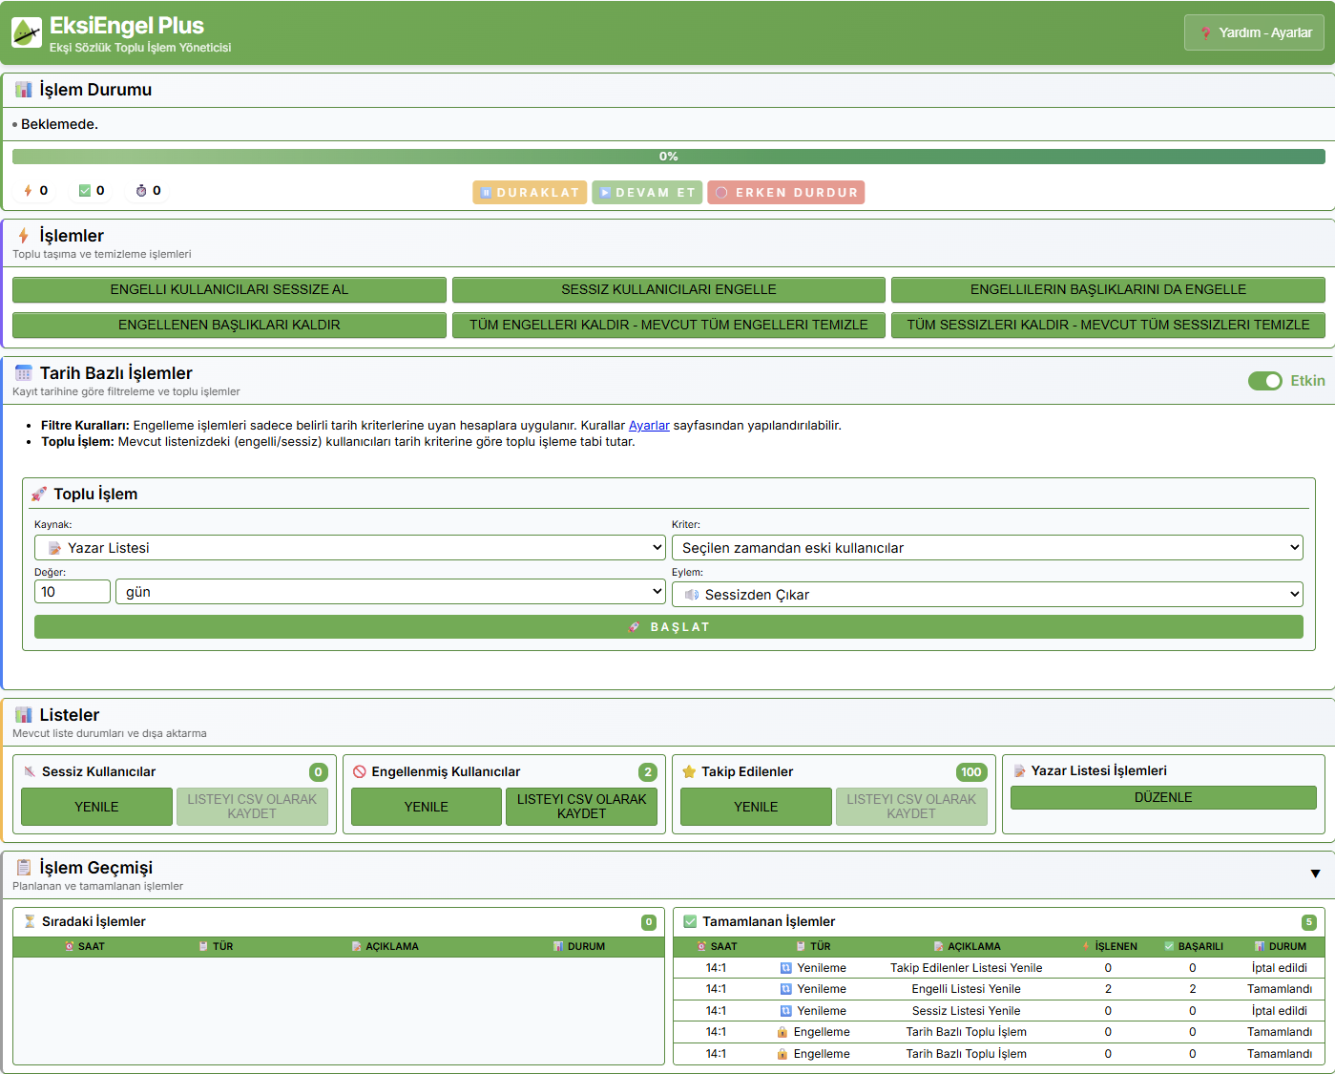This screenshot has width=1335, height=1074.
Task: Click the Yazar Listesi İşlemleri icon
Action: coord(1019,770)
